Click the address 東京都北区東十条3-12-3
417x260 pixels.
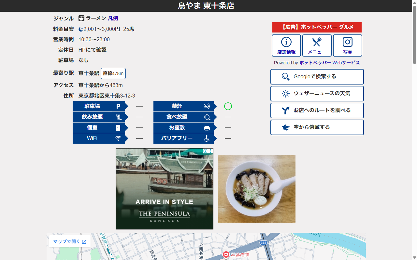click(x=107, y=96)
